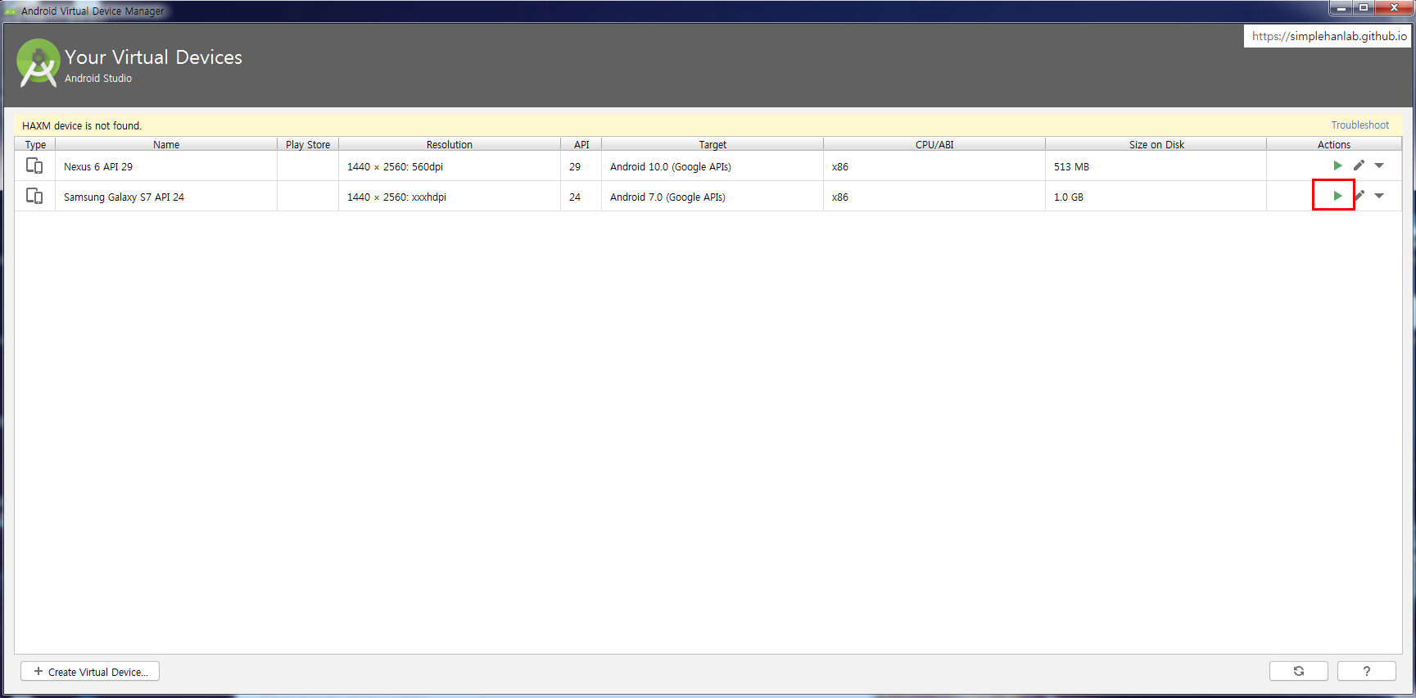The height and width of the screenshot is (698, 1416).
Task: Click the x86 cell in the Nexus 6 row
Action: [x=934, y=166]
